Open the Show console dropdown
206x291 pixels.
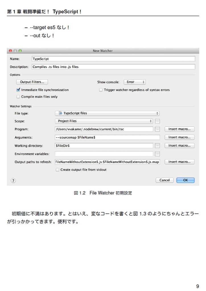(x=135, y=82)
